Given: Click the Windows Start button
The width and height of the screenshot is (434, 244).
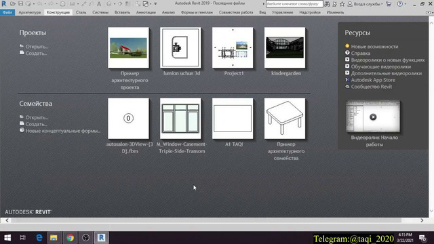Looking at the screenshot, I should (x=7, y=238).
